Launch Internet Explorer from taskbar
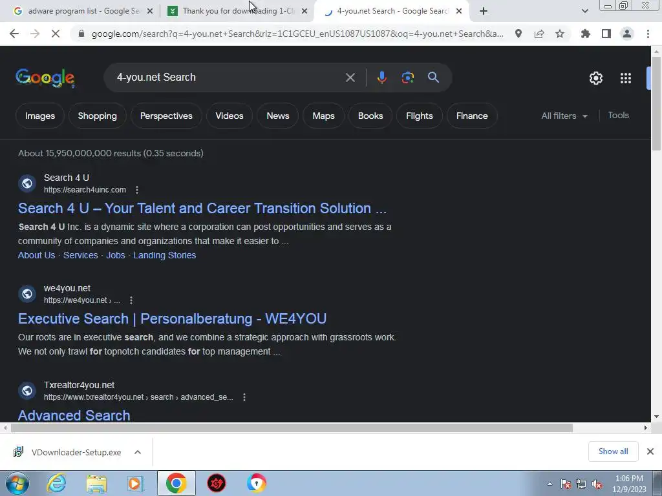 click(x=57, y=483)
